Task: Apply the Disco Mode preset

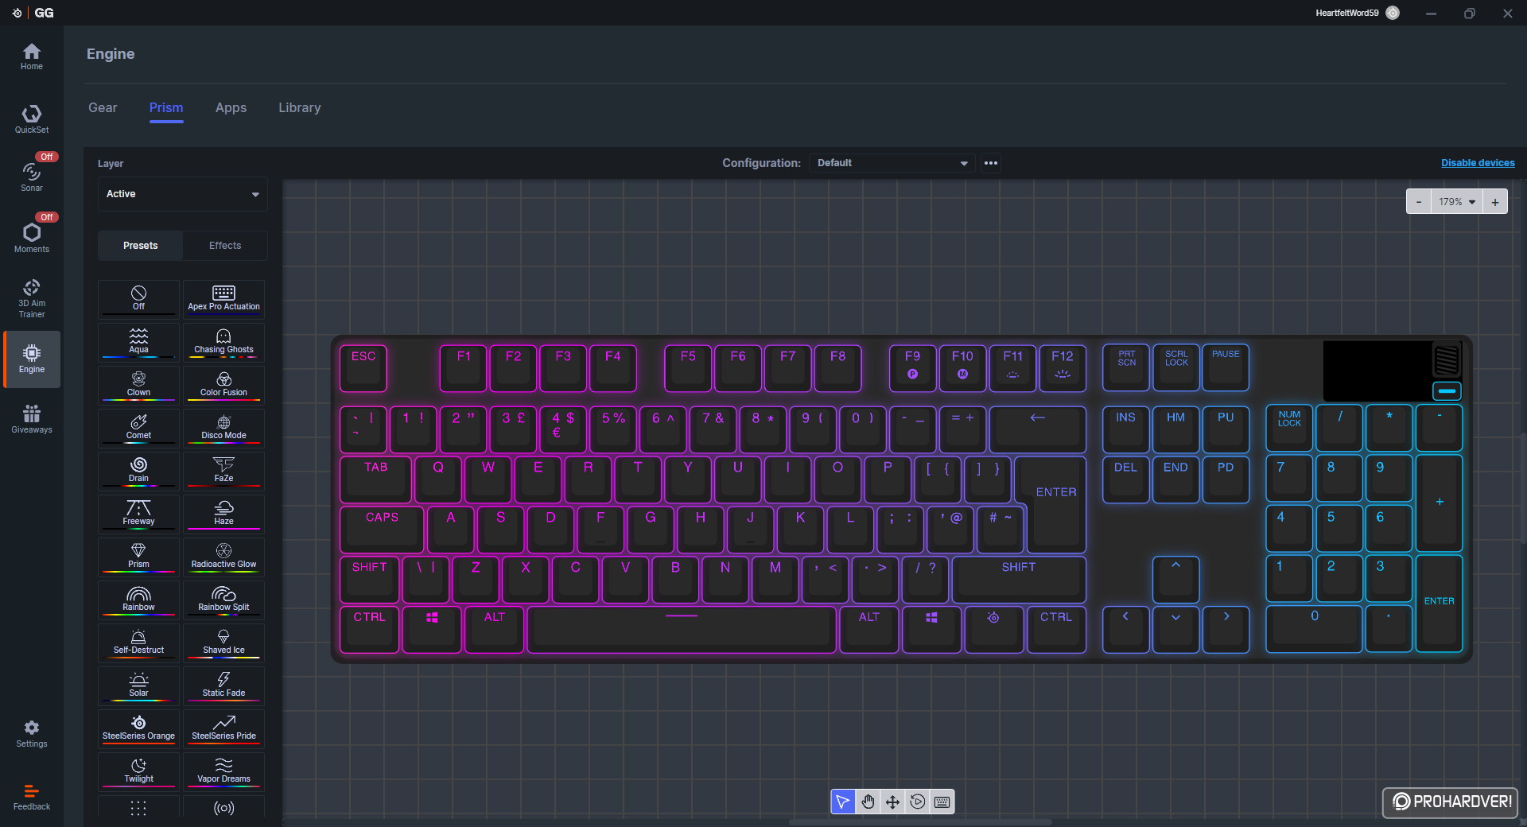Action: click(223, 428)
